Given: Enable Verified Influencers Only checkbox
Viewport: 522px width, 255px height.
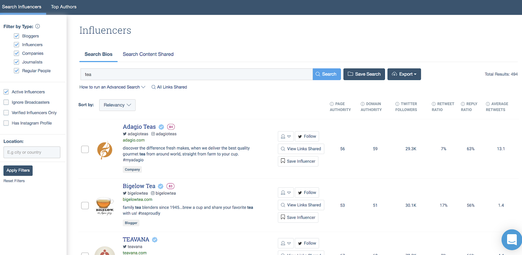Looking at the screenshot, I should point(6,113).
